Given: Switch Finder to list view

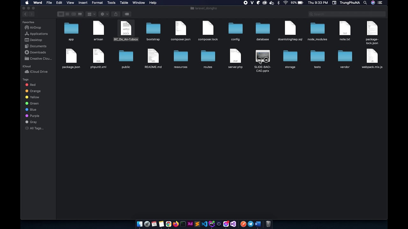Looking at the screenshot, I should [x=67, y=14].
